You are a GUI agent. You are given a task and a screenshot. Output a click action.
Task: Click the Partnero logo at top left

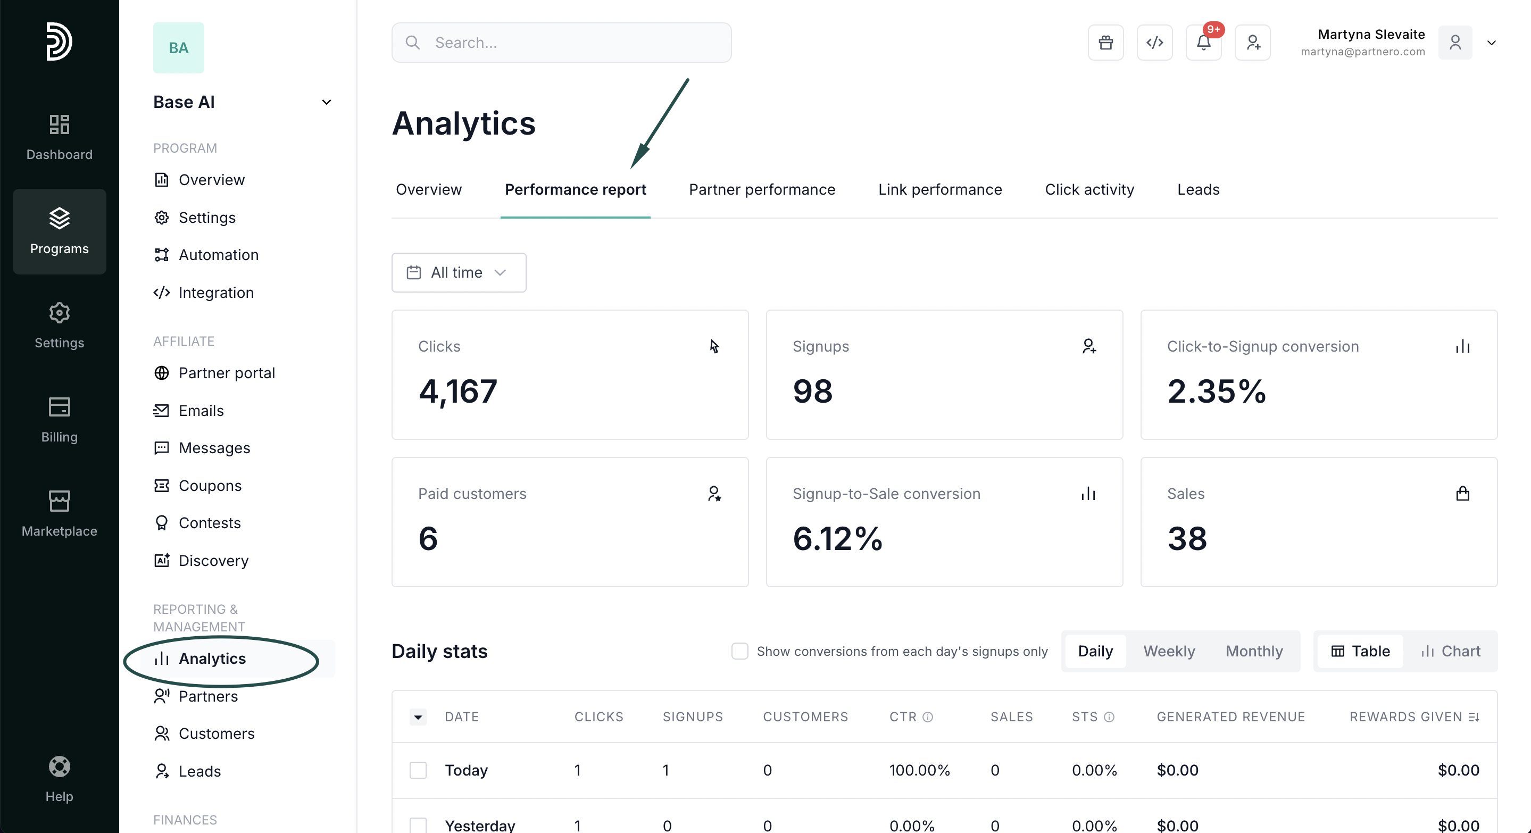(59, 41)
